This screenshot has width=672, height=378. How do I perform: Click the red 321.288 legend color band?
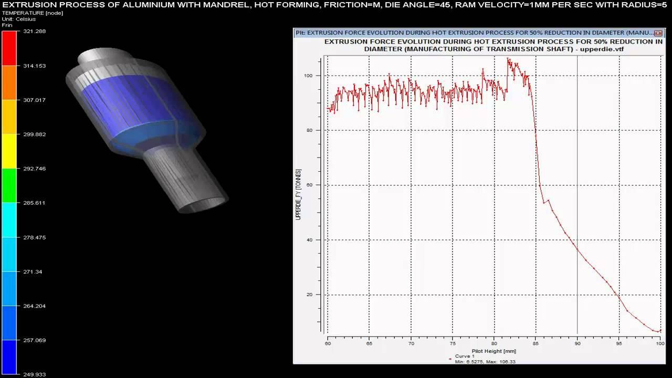pos(9,48)
